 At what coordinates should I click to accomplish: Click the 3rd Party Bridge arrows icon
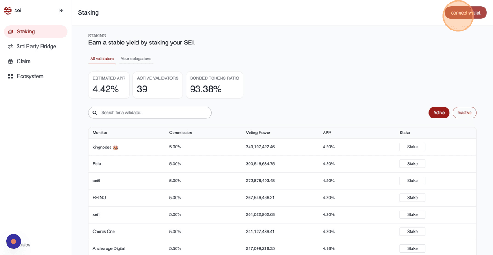(x=11, y=47)
